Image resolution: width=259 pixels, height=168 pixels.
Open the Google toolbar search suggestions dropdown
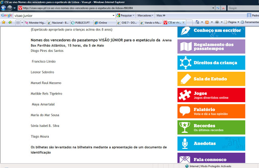pos(114,16)
